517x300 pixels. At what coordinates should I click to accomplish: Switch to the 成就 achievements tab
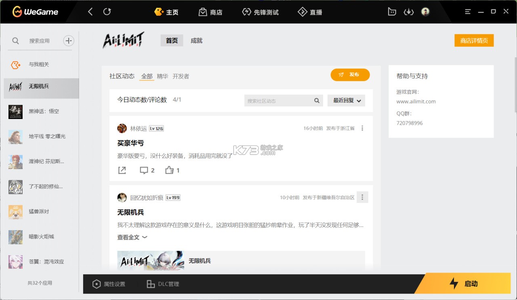196,40
